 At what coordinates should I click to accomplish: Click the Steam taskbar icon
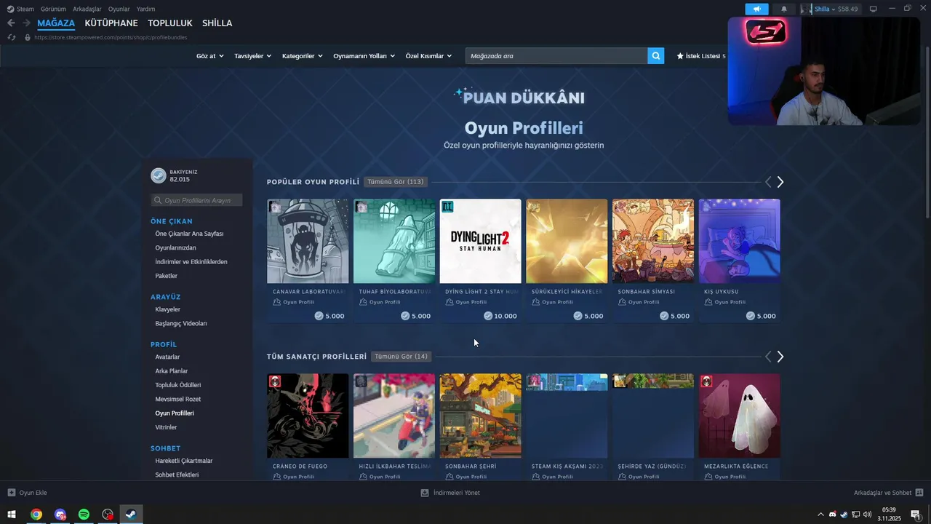coord(132,515)
